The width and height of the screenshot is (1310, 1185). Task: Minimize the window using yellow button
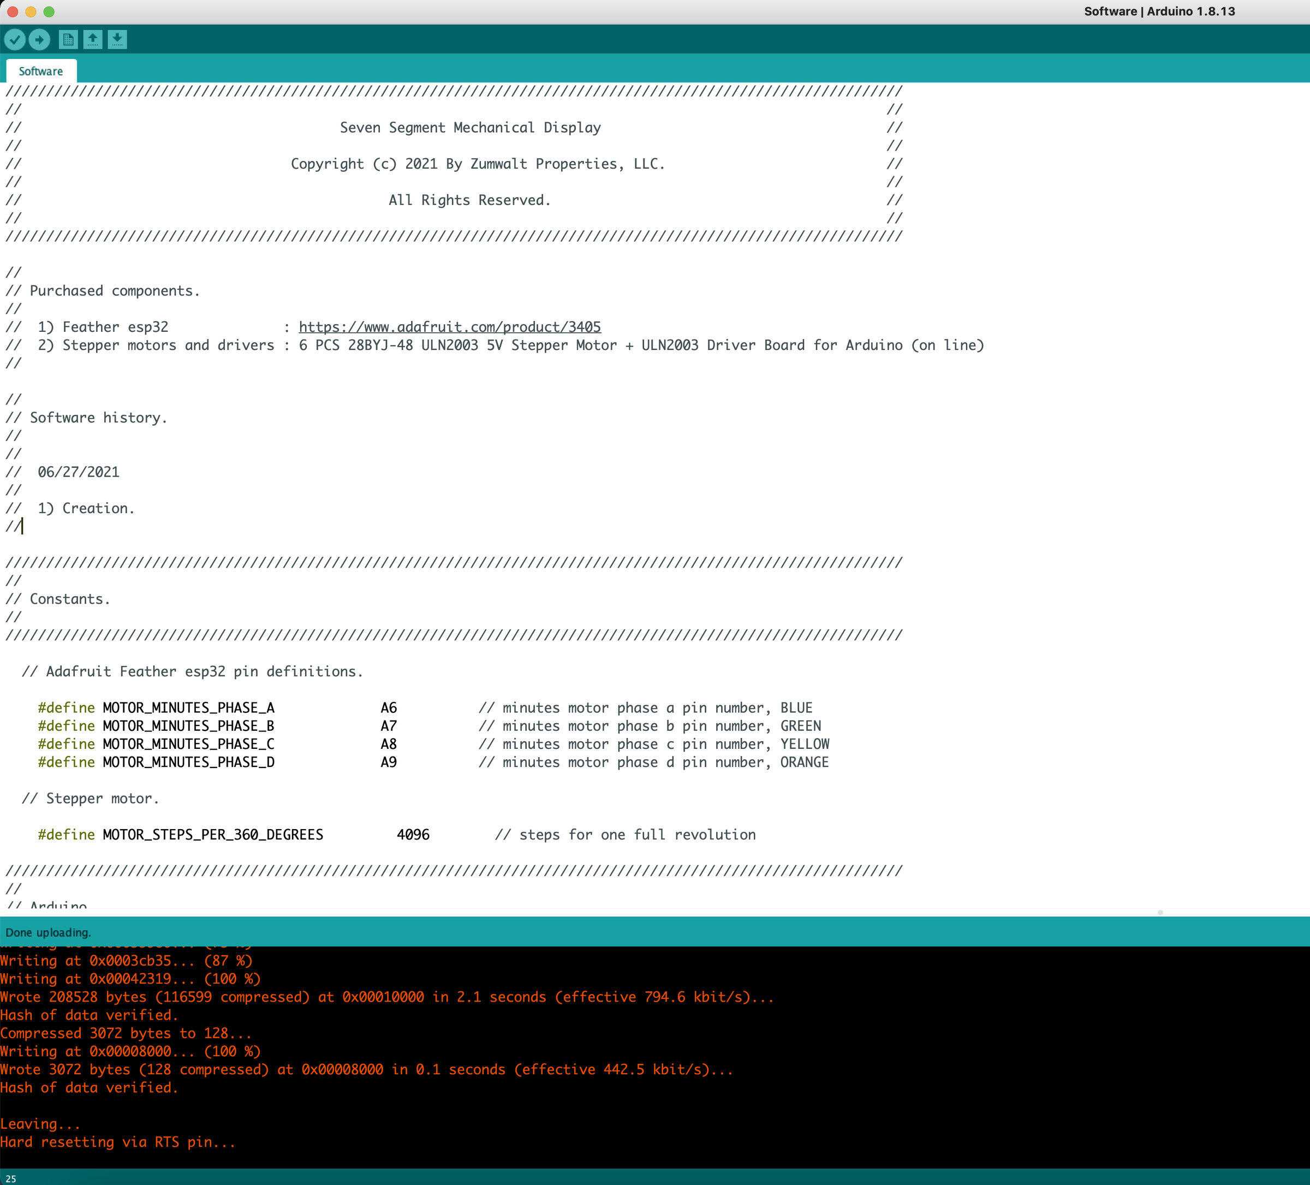[x=31, y=11]
